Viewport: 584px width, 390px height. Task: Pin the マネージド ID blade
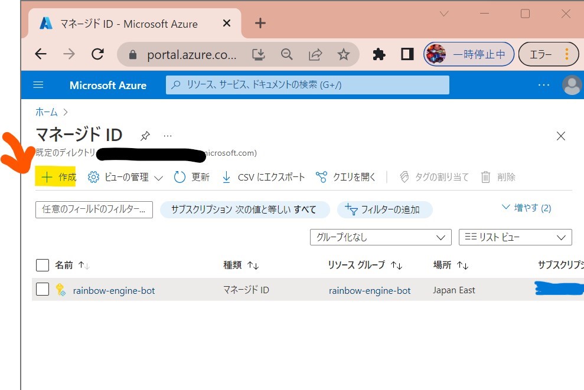click(x=145, y=136)
